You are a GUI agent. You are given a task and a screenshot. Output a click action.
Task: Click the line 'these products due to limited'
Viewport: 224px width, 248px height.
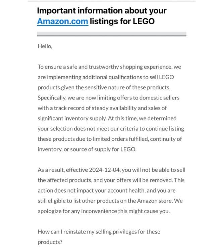coord(110,139)
